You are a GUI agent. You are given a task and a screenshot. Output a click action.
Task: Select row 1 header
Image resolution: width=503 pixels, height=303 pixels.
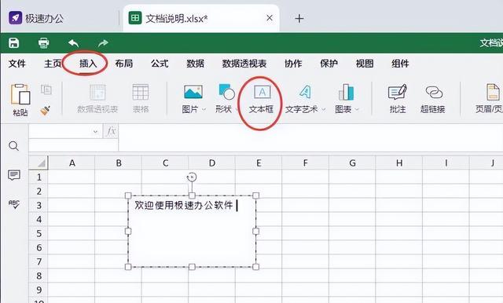click(39, 177)
